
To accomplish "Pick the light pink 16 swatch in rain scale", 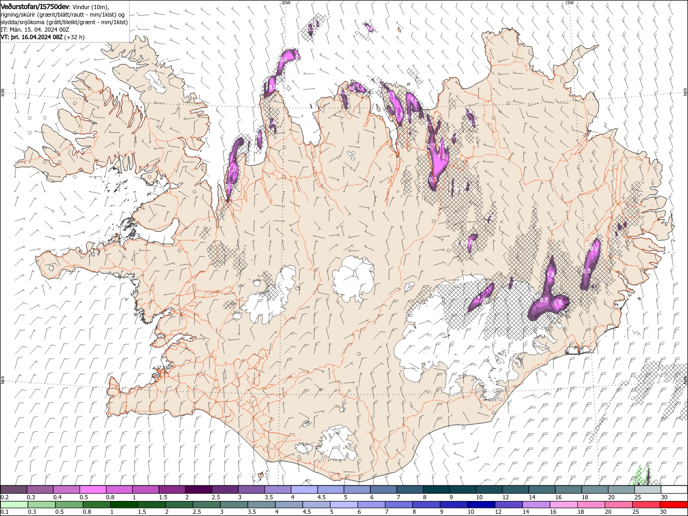I will (564, 505).
